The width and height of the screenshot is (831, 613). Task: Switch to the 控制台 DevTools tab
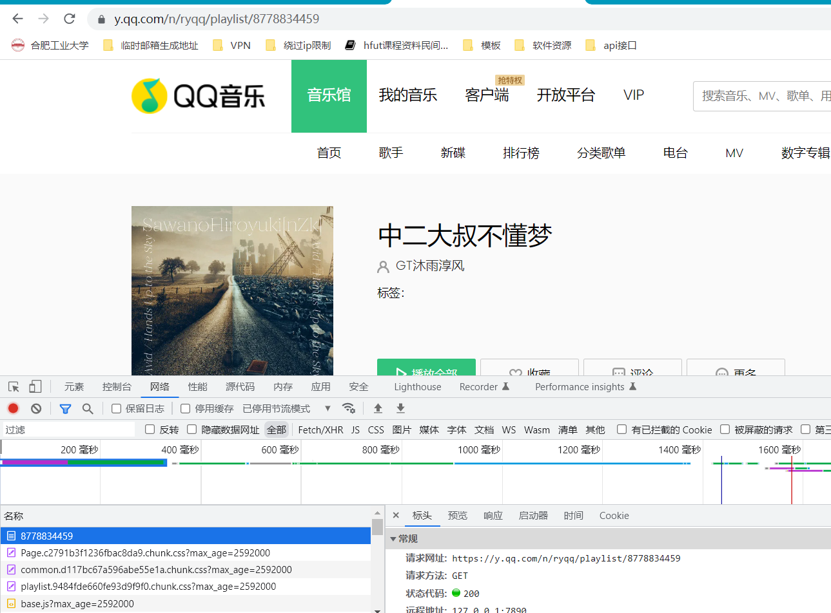pyautogui.click(x=116, y=386)
